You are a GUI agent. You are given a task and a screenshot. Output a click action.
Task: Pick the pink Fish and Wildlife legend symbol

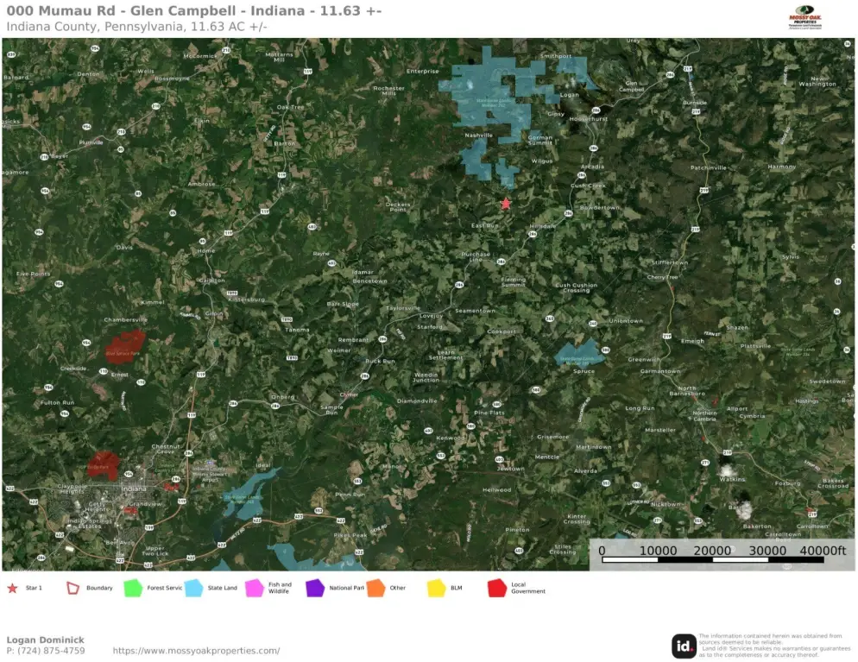(254, 588)
